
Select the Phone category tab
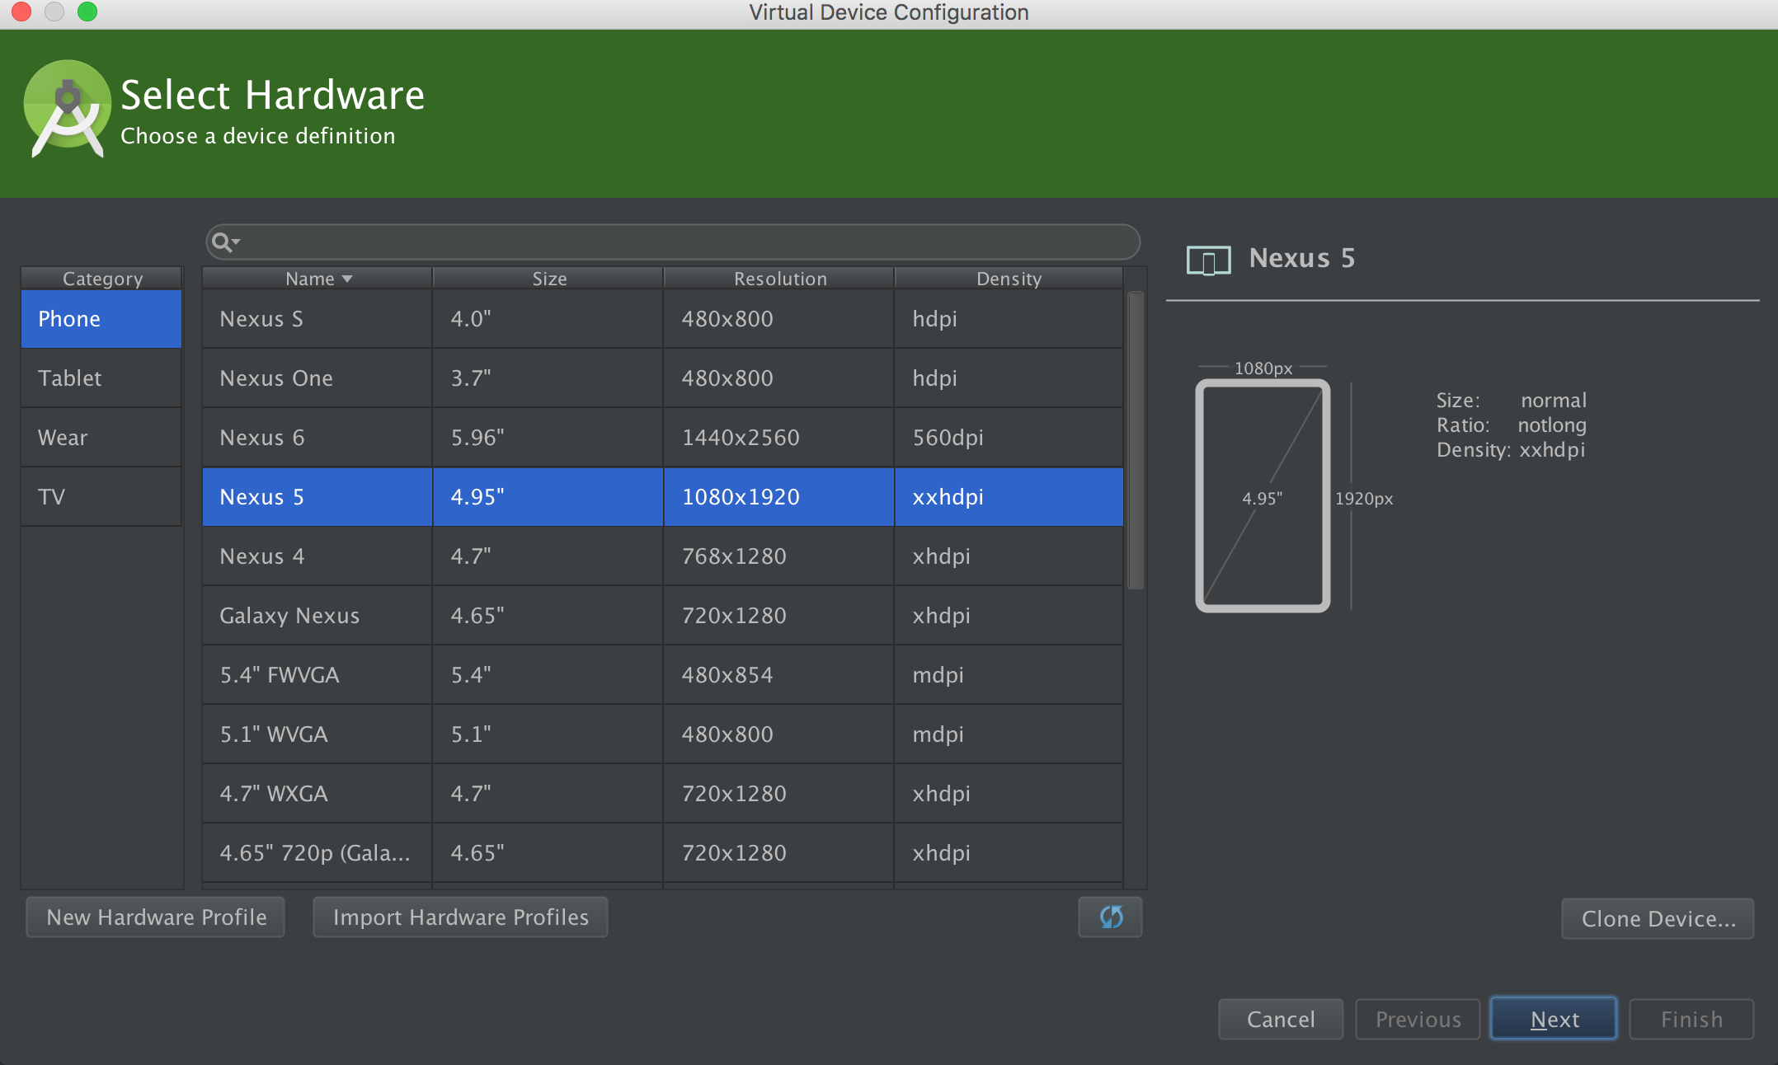tap(101, 318)
